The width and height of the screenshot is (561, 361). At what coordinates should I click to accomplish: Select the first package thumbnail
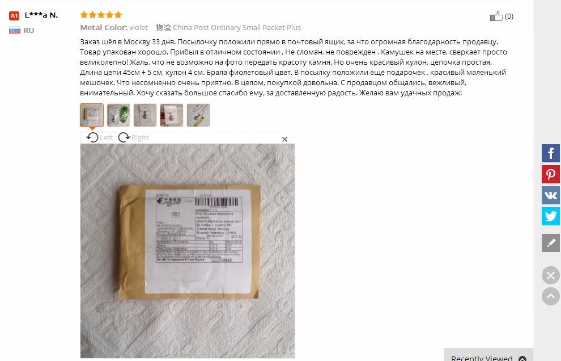pos(92,115)
